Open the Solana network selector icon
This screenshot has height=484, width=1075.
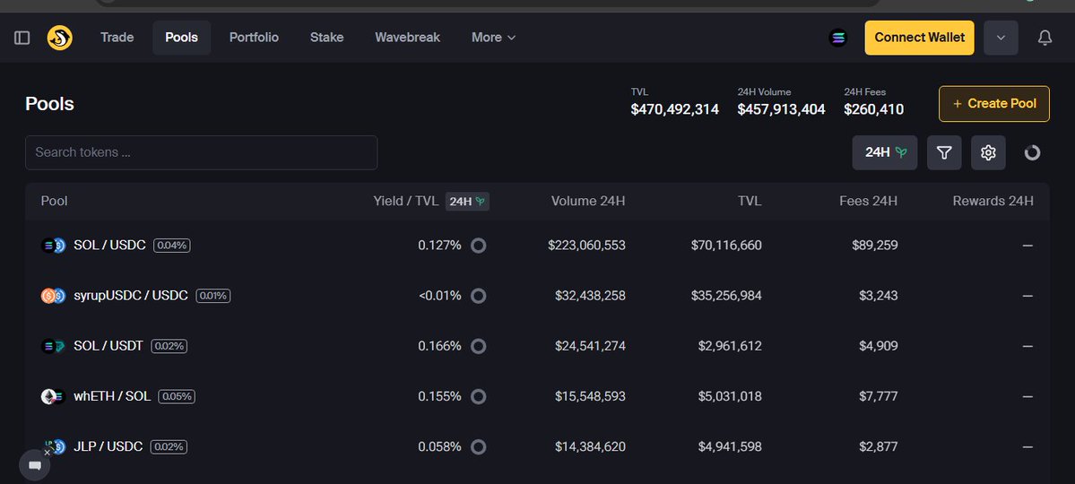pyautogui.click(x=837, y=38)
